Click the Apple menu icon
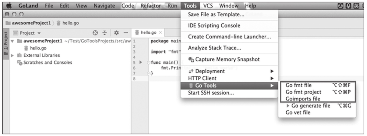Image resolution: width=367 pixels, height=136 pixels. (x=9, y=6)
